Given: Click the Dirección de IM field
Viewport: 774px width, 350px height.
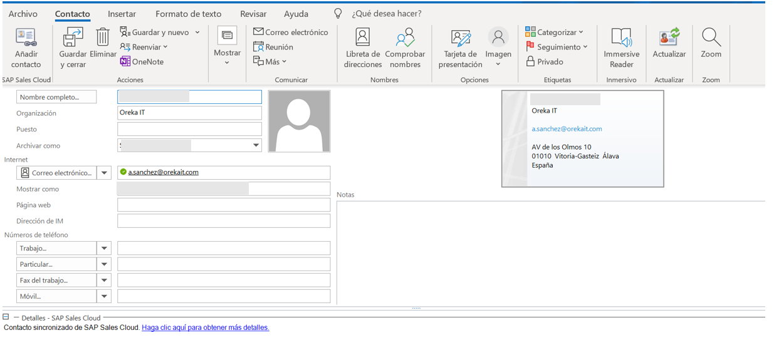Looking at the screenshot, I should pos(224,221).
